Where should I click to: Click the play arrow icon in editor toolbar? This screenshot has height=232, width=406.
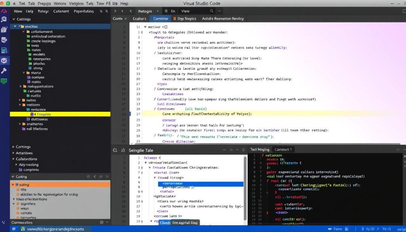coord(115,11)
